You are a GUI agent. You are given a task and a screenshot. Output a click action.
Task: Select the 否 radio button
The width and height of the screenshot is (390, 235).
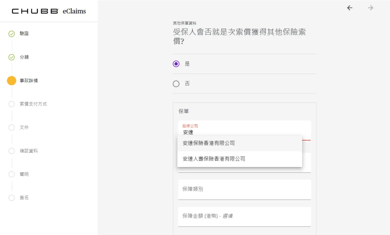[176, 84]
